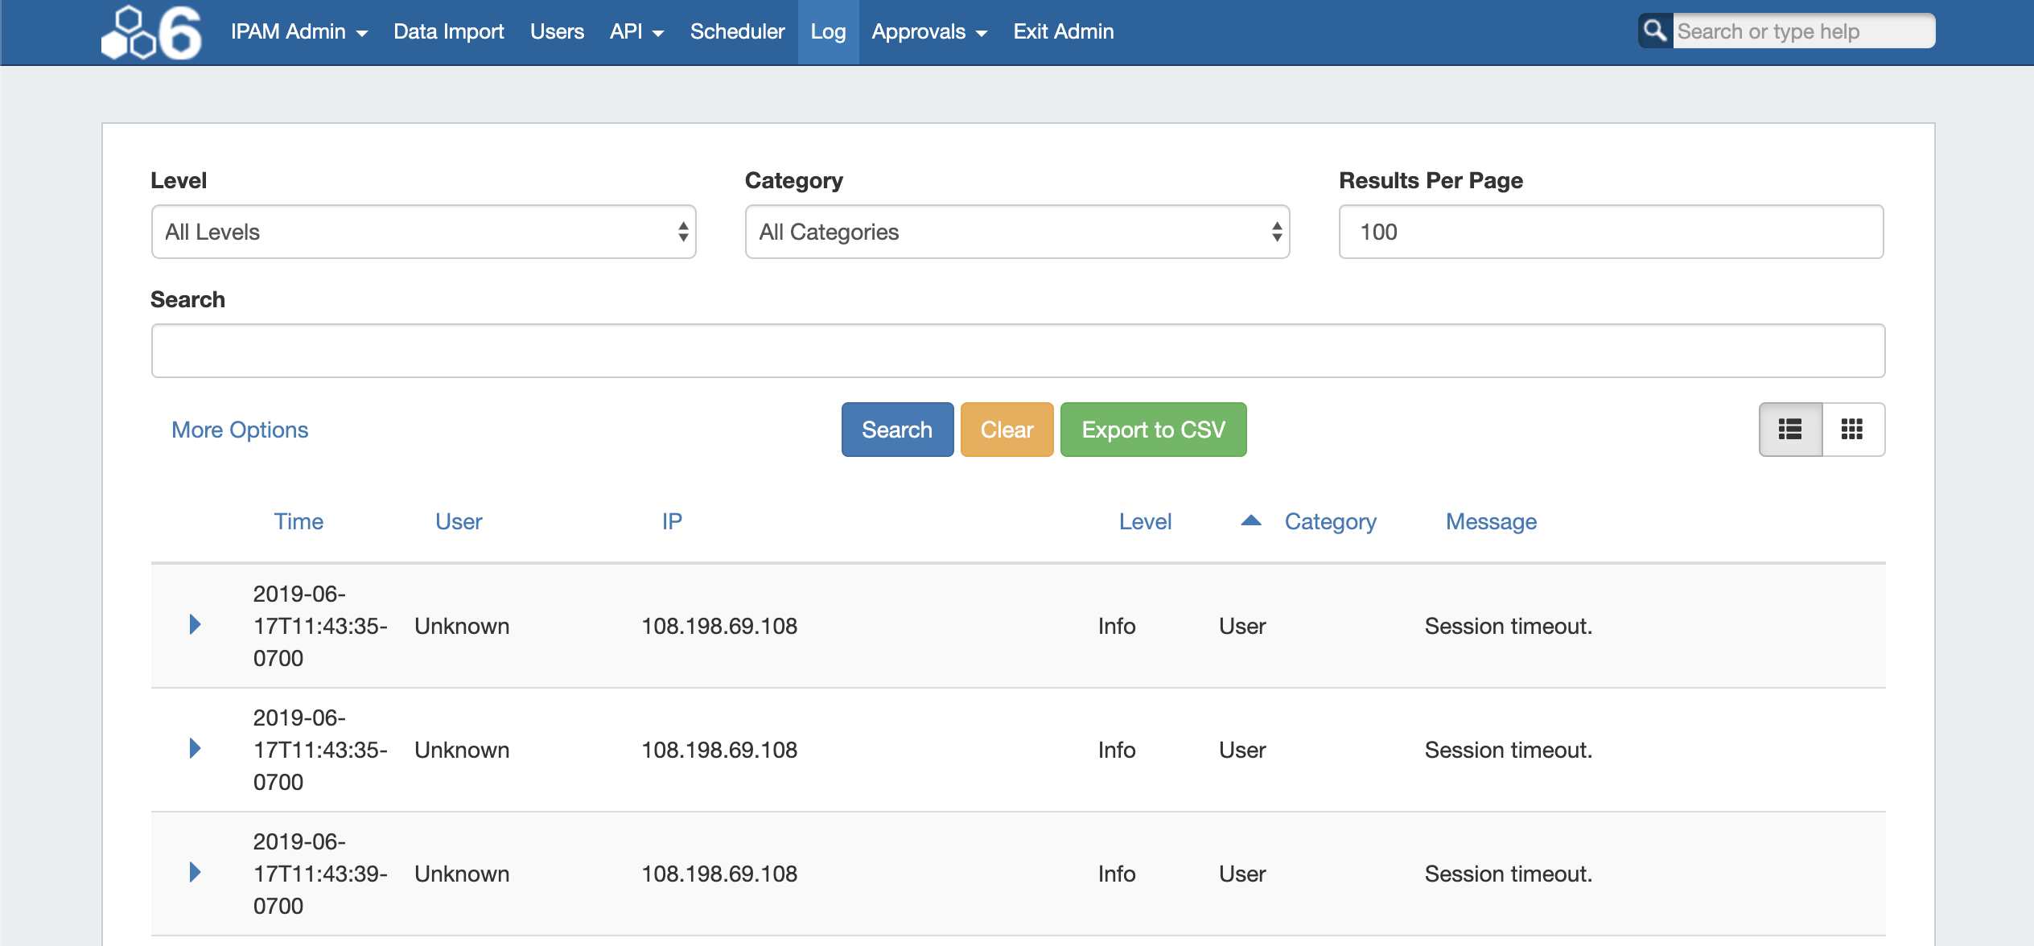The image size is (2034, 946).
Task: Sort log by Time column header
Action: point(299,521)
